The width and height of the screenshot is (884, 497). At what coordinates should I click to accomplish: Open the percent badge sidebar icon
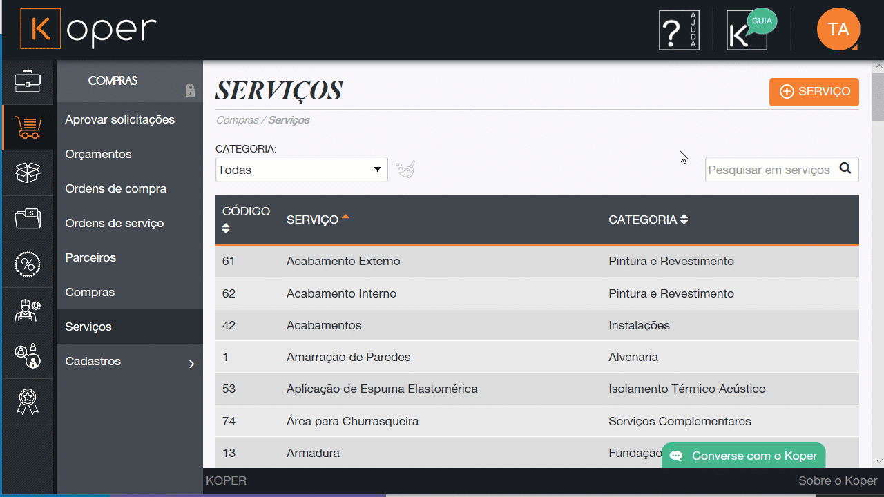(28, 264)
